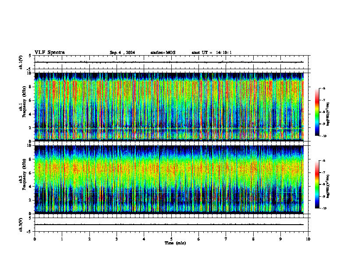Click the ch.2 'Frequency (kHz)' axis label

[25, 175]
